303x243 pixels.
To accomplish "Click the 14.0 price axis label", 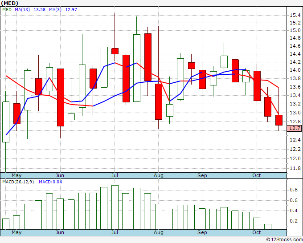I will tap(295, 70).
